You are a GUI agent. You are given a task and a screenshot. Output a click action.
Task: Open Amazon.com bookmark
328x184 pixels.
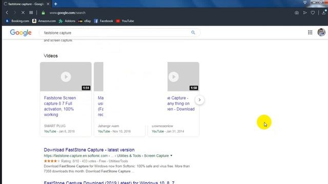44,21
